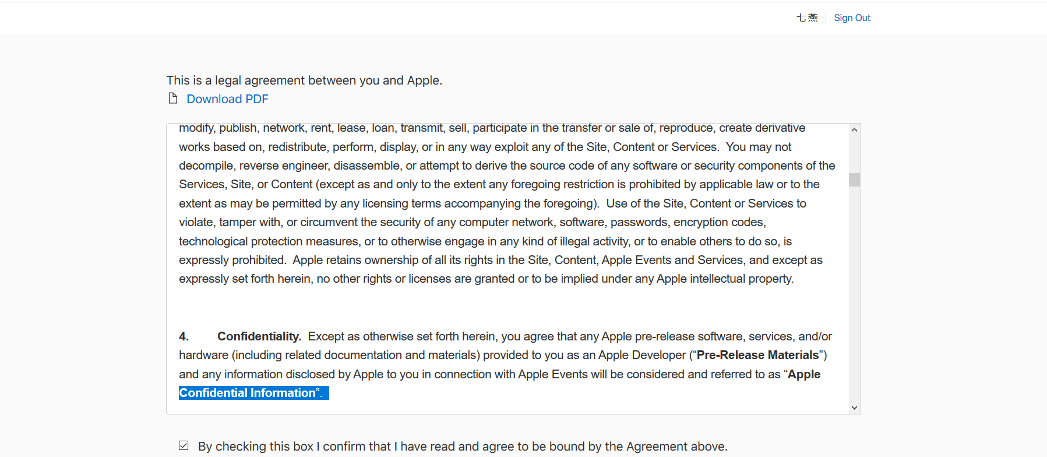Click the scrollbar down arrow
The height and width of the screenshot is (457, 1047).
pos(854,407)
